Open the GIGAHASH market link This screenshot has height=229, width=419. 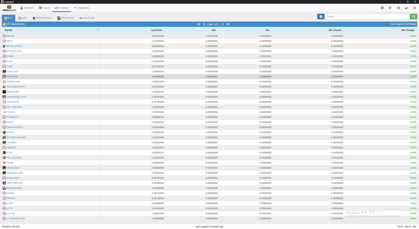coord(12,178)
